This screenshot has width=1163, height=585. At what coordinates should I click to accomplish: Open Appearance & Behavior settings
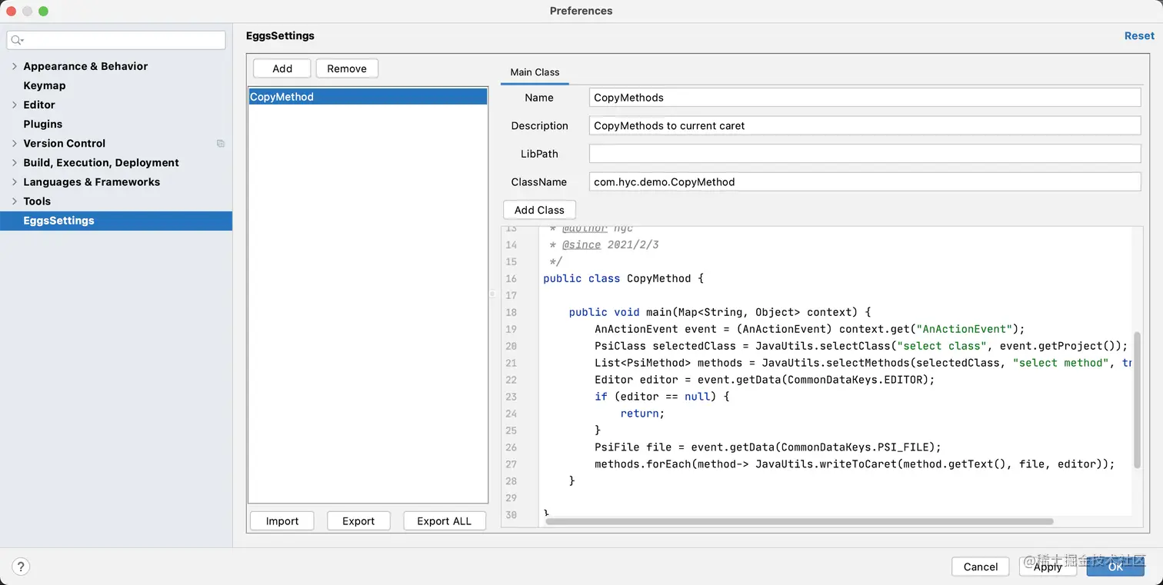point(85,66)
